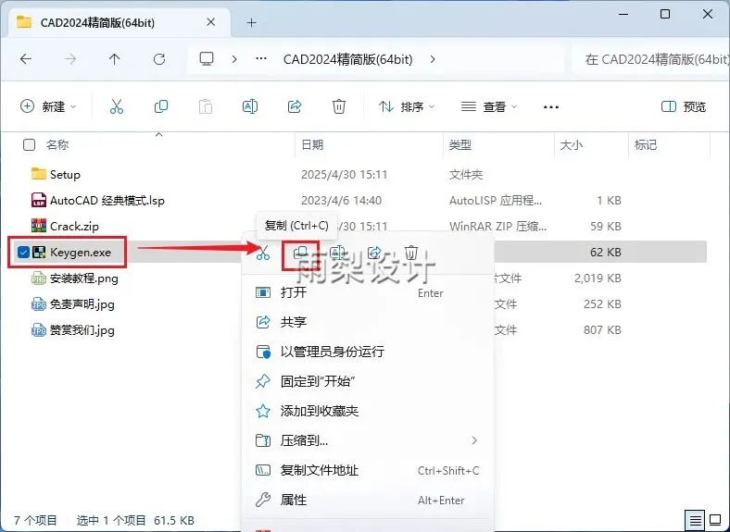730x532 pixels.
Task: Click the Copy icon in the toolbar
Action: tap(161, 106)
